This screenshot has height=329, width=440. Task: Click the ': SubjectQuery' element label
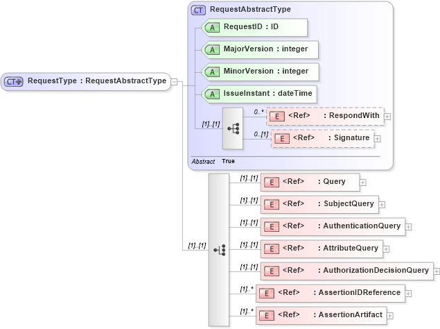346,204
